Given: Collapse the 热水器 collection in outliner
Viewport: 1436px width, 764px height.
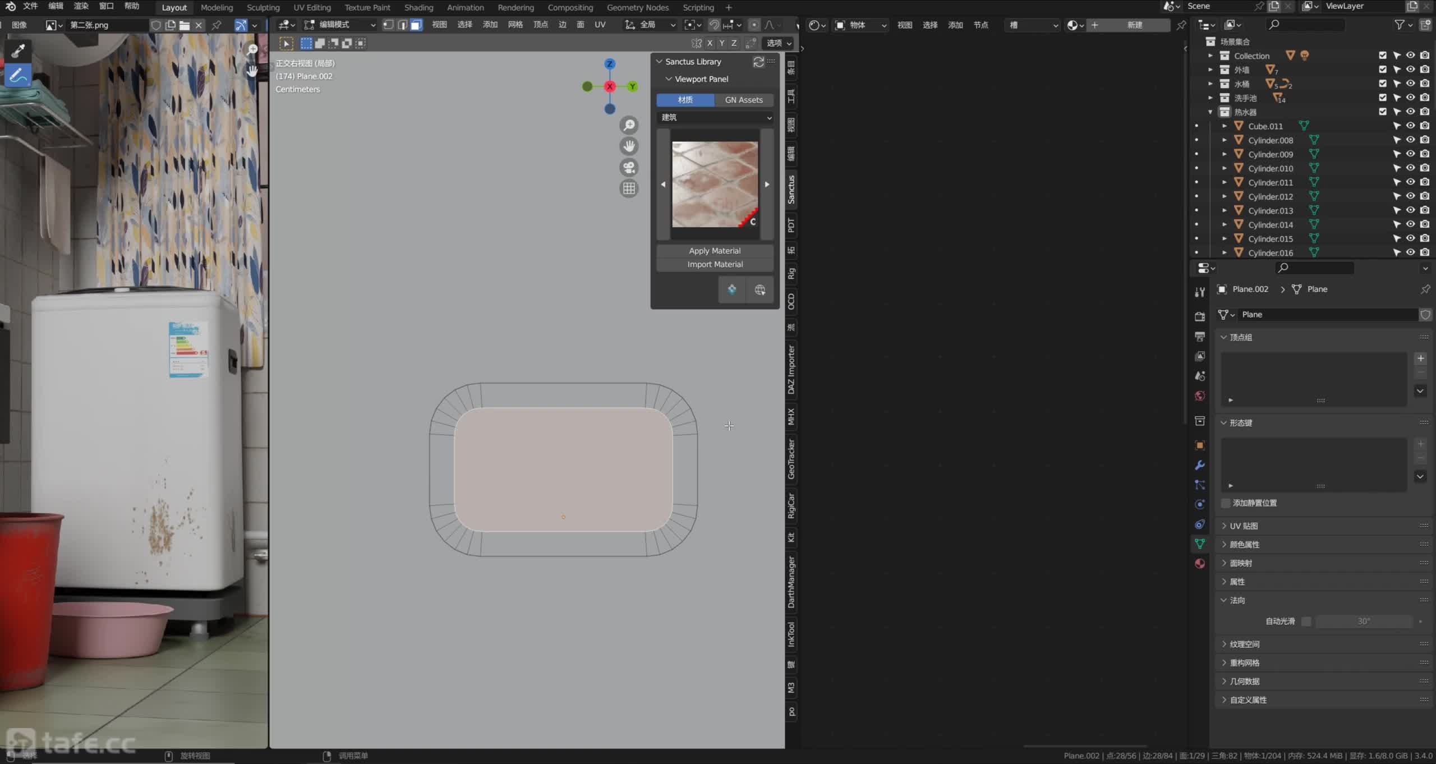Looking at the screenshot, I should 1210,112.
